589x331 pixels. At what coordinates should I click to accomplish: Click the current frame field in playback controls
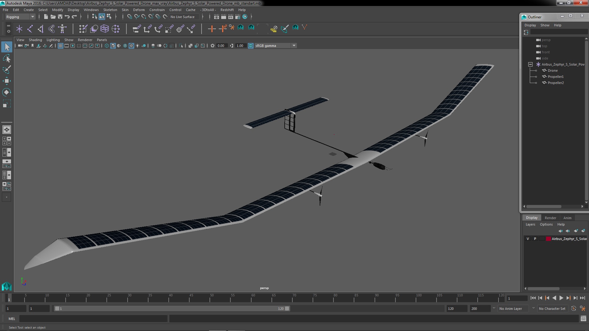(x=517, y=298)
